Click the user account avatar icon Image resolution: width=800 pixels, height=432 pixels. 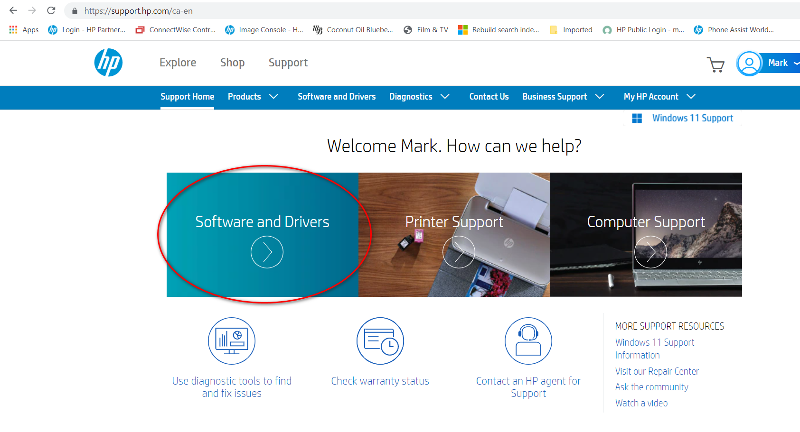point(749,63)
